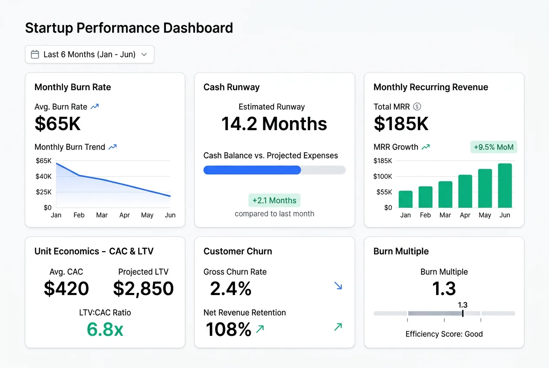The width and height of the screenshot is (549, 368).
Task: Toggle the +2.1 Months indicator
Action: [274, 200]
